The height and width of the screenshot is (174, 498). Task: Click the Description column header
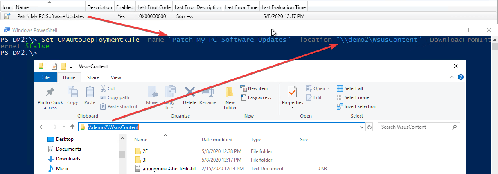[x=100, y=7]
